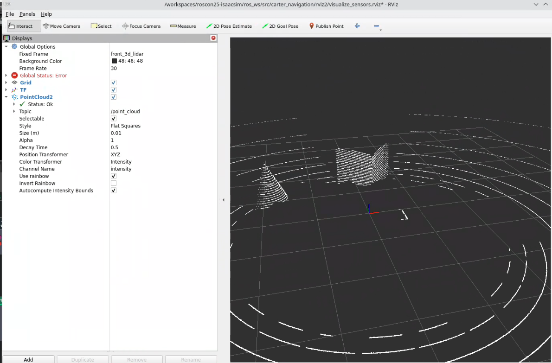Click the Duplicate button below Displays
This screenshot has width=552, height=363.
tap(83, 359)
